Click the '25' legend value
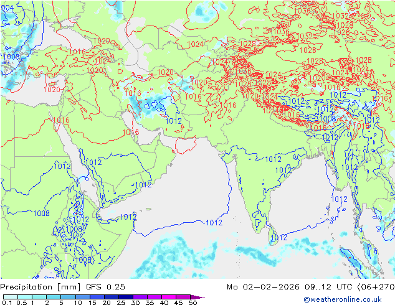This screenshot has width=395, height=305. click(x=121, y=303)
